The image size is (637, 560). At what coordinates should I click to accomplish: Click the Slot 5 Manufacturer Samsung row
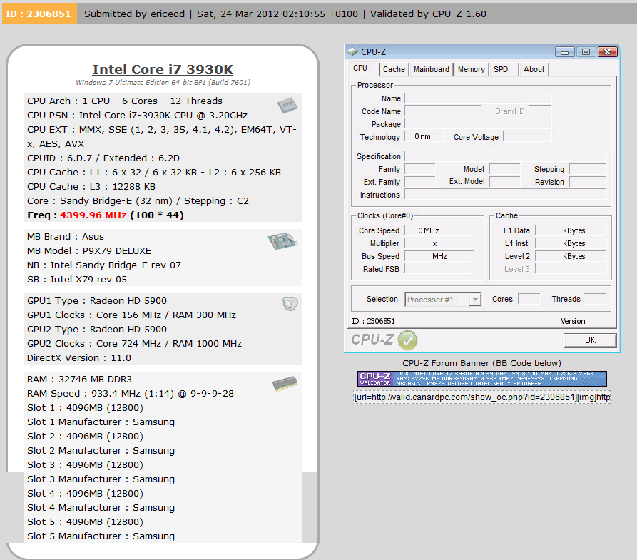[101, 536]
